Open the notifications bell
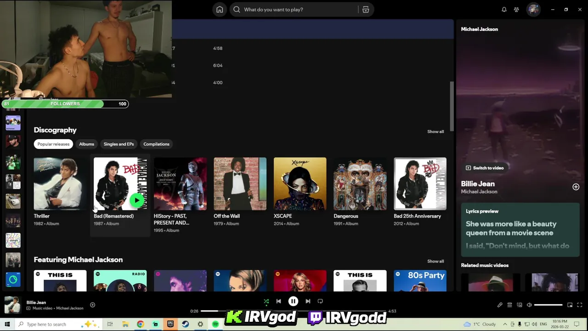The width and height of the screenshot is (588, 331). tap(504, 10)
